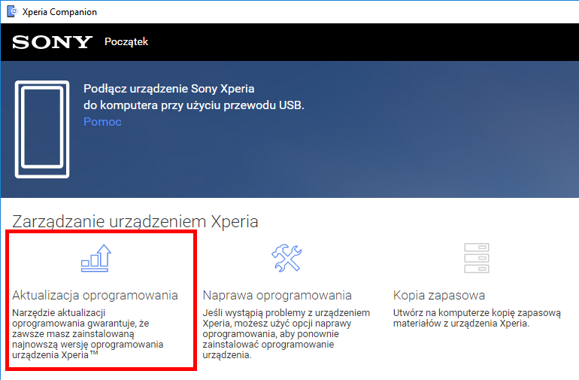Click the Xperia Companion window title text

[x=59, y=12]
